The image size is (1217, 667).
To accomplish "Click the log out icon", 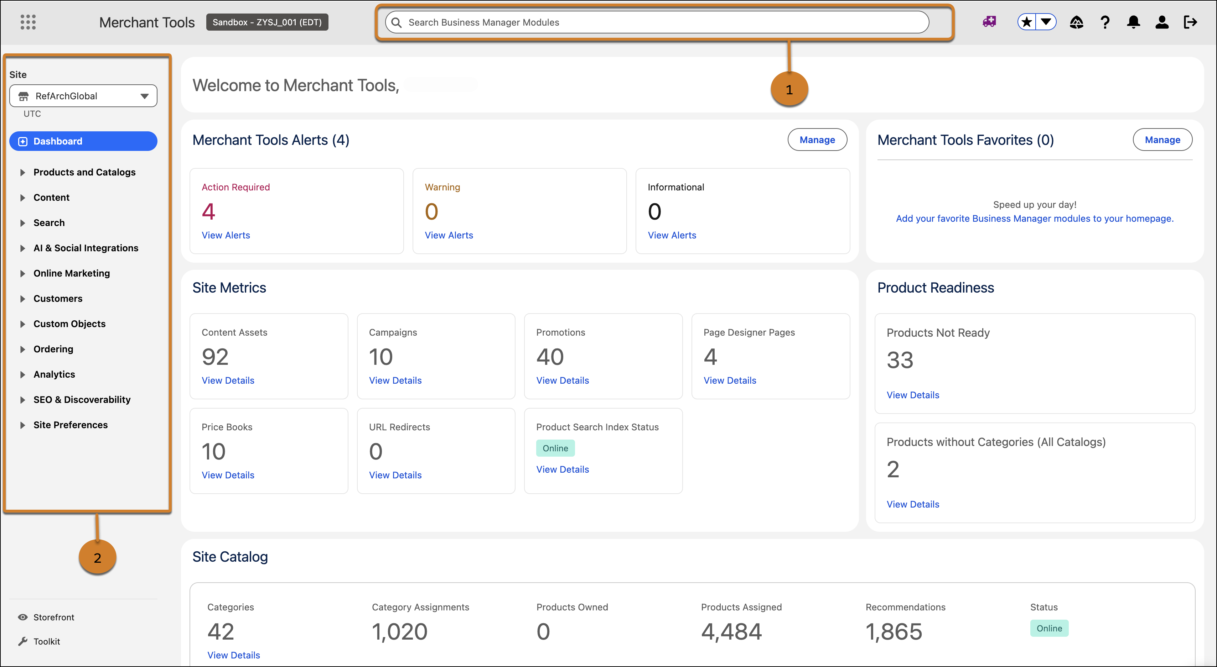I will [1190, 22].
